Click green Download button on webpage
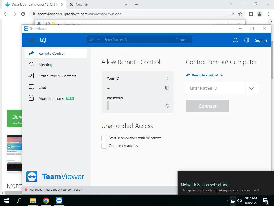 (x=14, y=118)
